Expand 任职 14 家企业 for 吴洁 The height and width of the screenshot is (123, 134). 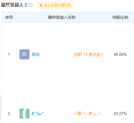(x=88, y=54)
